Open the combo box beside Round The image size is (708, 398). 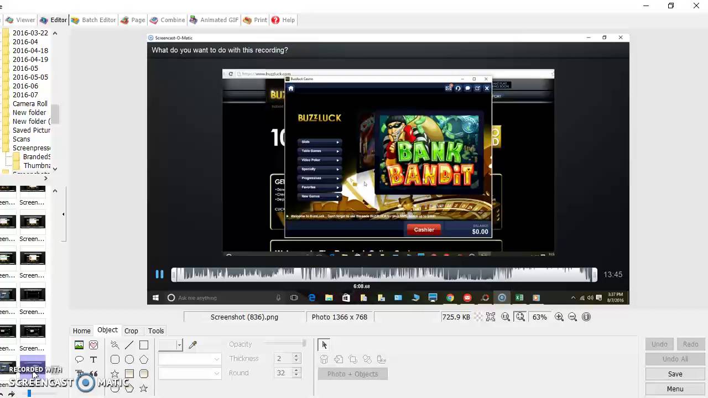(x=190, y=373)
